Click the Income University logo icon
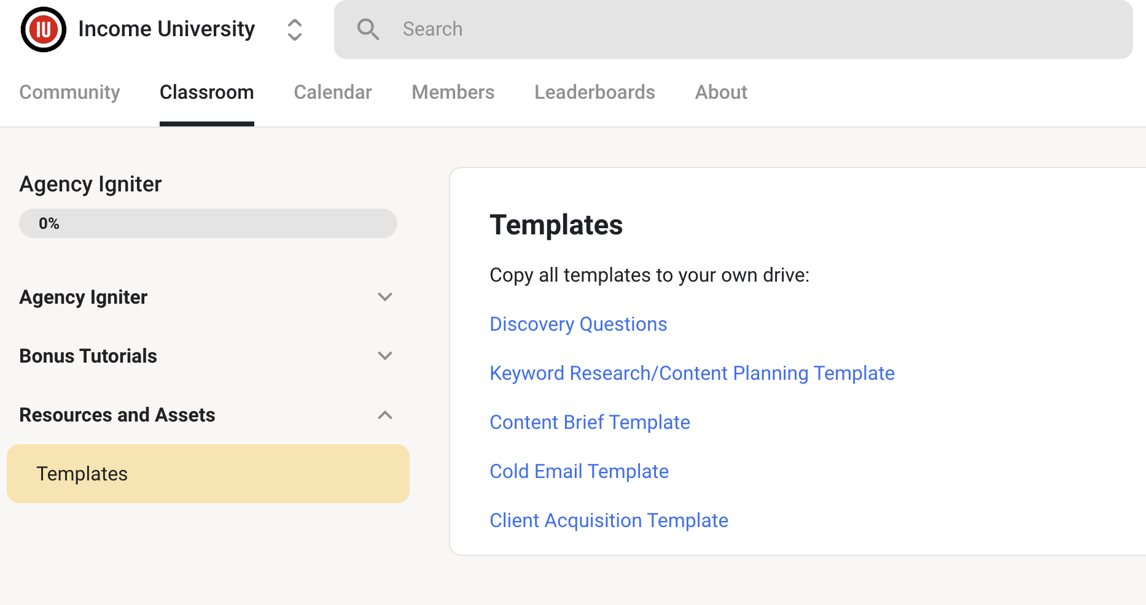The height and width of the screenshot is (605, 1146). pyautogui.click(x=43, y=29)
